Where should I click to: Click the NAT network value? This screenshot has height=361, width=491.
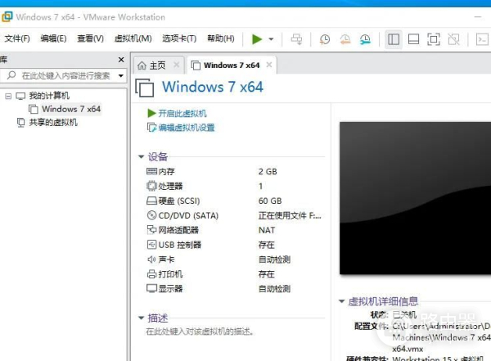click(x=267, y=230)
